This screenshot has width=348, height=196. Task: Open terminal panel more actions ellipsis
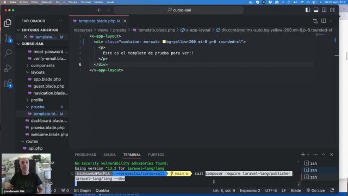point(315,155)
